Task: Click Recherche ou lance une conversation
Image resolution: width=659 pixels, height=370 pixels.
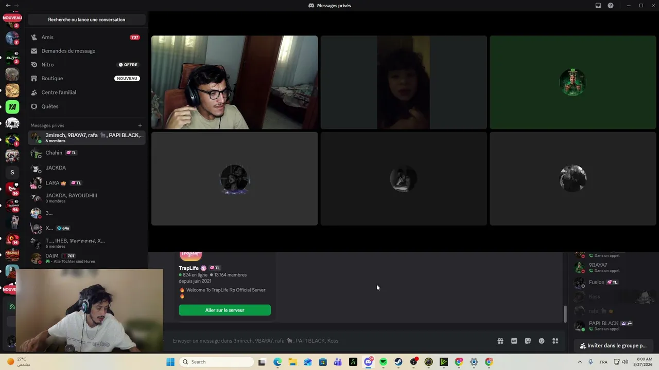Action: 86,20
